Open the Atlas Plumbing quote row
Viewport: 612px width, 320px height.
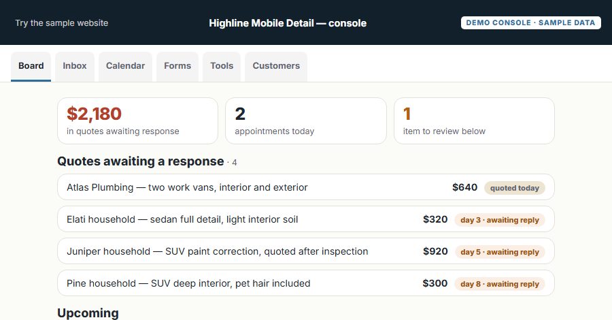pos(306,187)
